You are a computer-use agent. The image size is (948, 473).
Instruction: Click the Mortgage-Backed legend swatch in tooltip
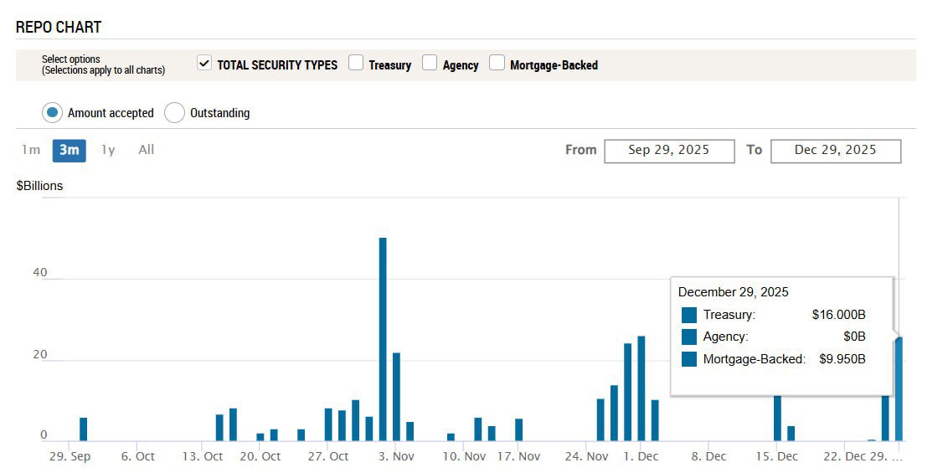689,359
